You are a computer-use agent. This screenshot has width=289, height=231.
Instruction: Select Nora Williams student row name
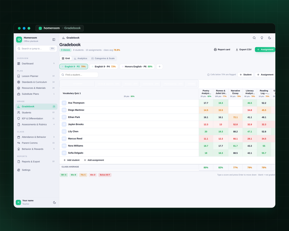76,146
